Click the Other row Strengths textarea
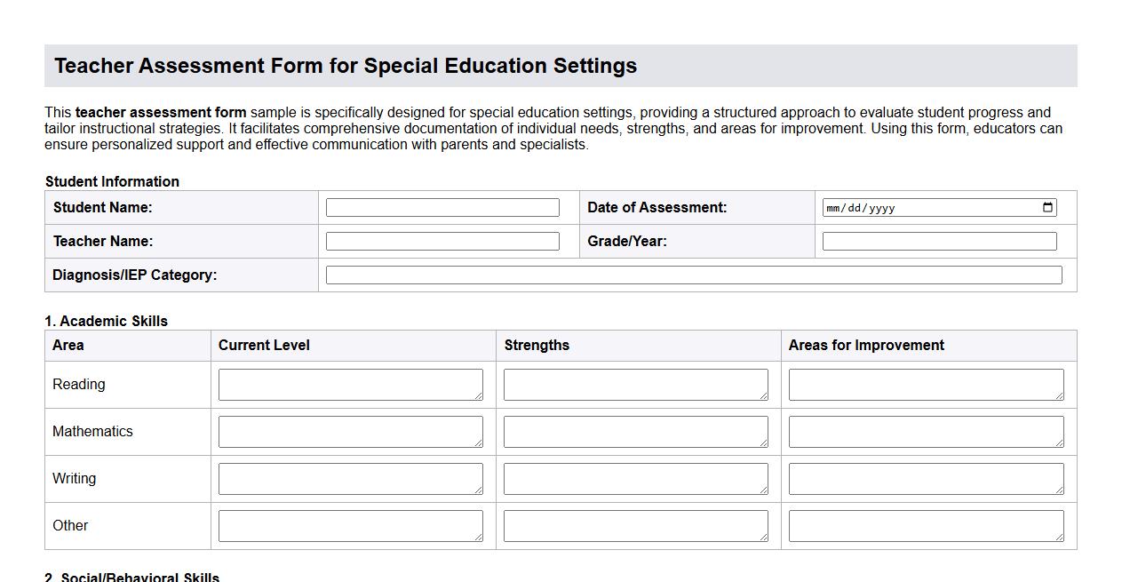This screenshot has height=582, width=1122. click(634, 525)
